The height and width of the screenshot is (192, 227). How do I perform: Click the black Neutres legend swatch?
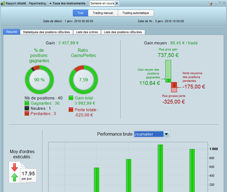coord(27,108)
